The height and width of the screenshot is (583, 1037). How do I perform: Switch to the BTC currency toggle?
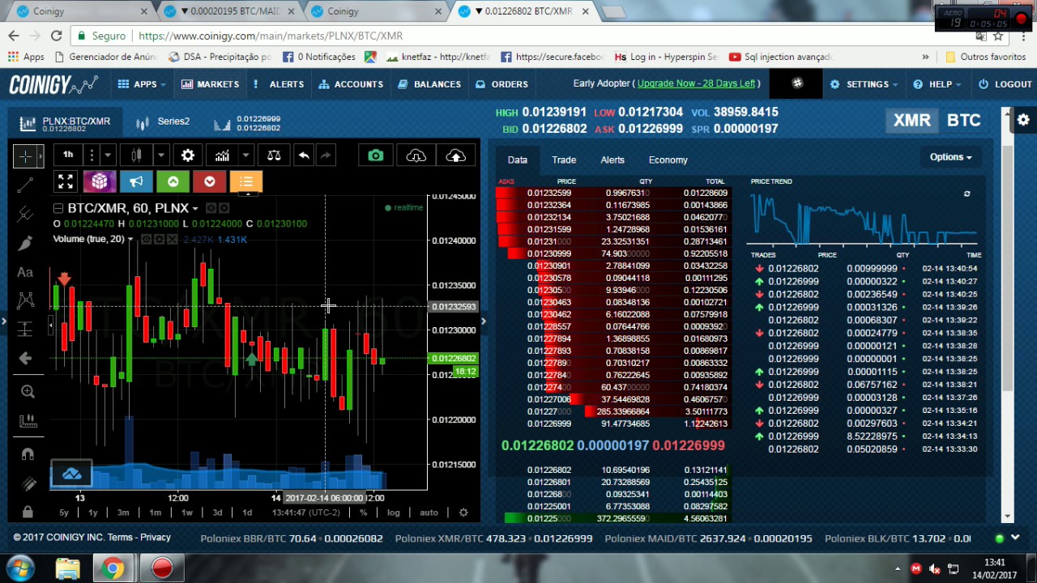coord(964,120)
